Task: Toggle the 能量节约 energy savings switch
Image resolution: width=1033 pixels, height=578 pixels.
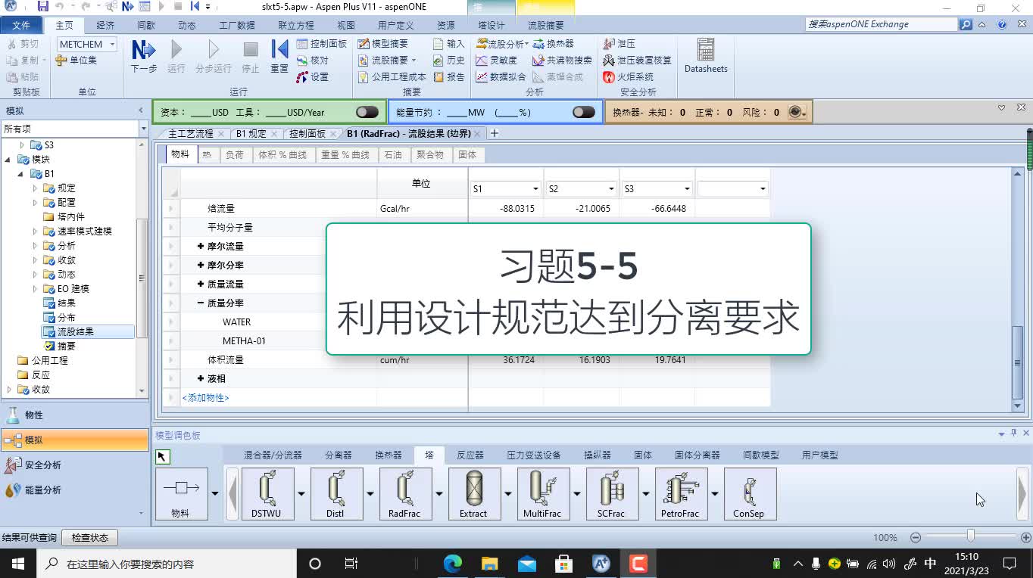Action: 583,110
